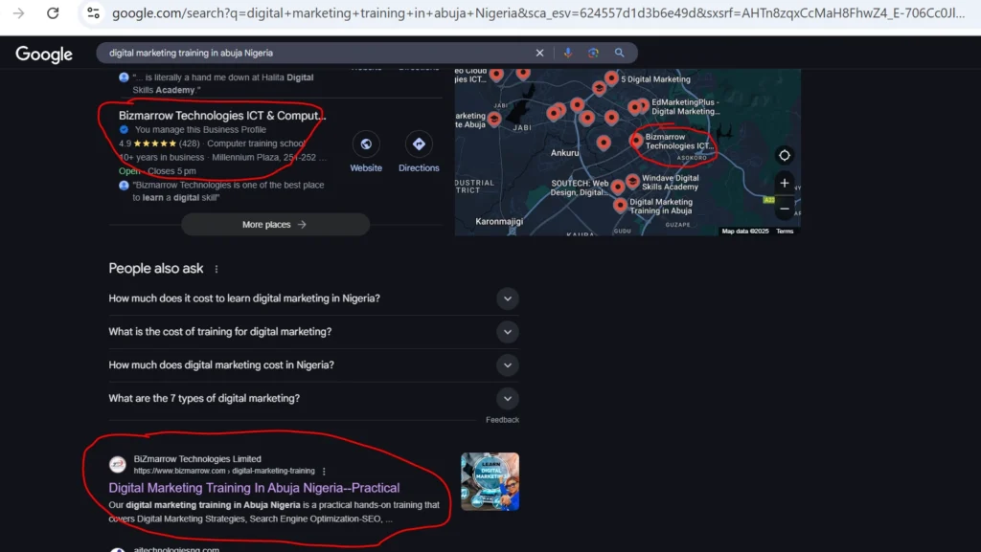The height and width of the screenshot is (552, 981).
Task: Click the More places button
Action: (x=275, y=224)
